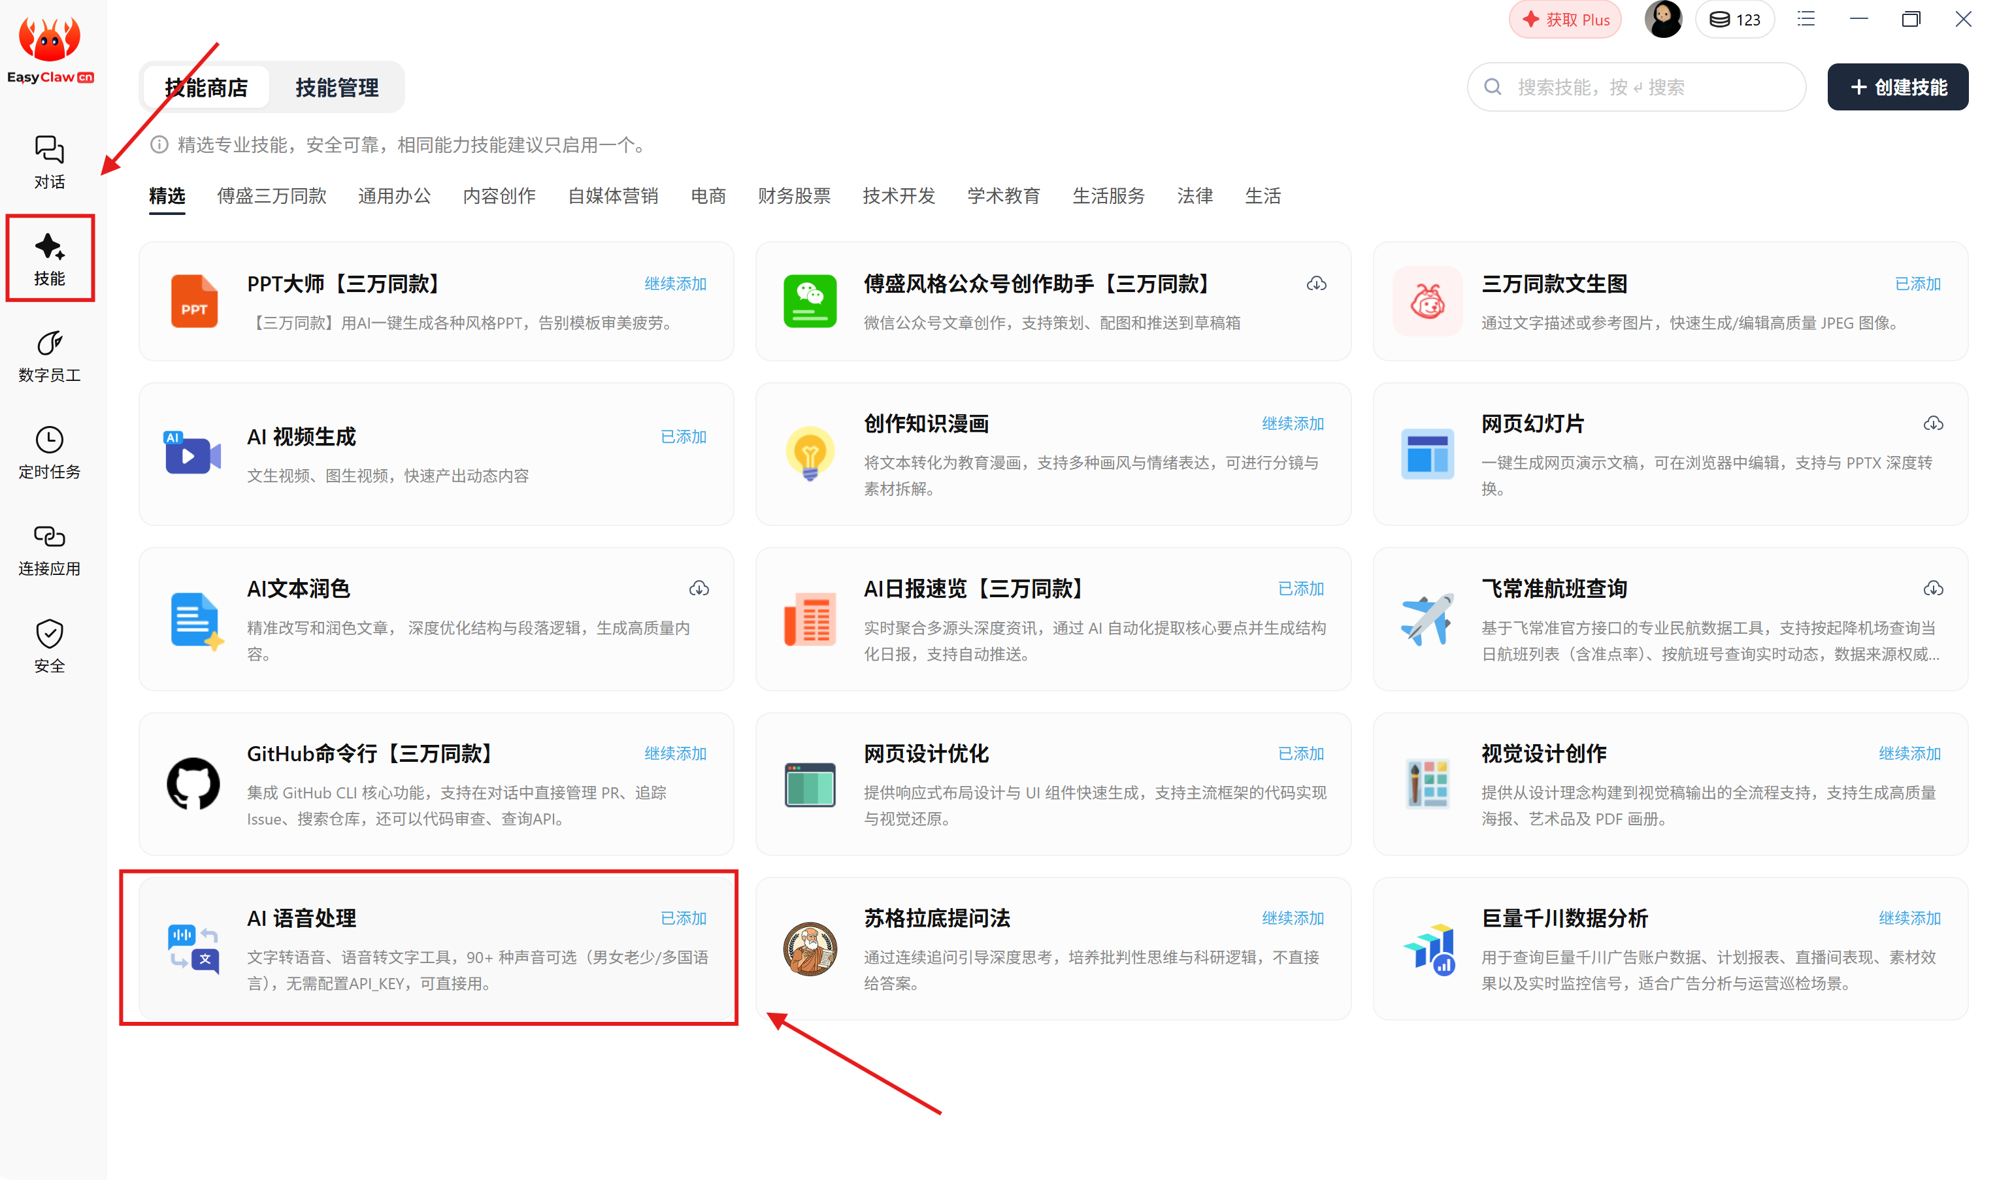Click the 视觉设计创作 palette icon
The image size is (1997, 1180).
(x=1427, y=783)
